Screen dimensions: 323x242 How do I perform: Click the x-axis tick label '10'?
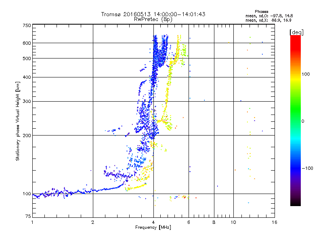tap(233, 222)
